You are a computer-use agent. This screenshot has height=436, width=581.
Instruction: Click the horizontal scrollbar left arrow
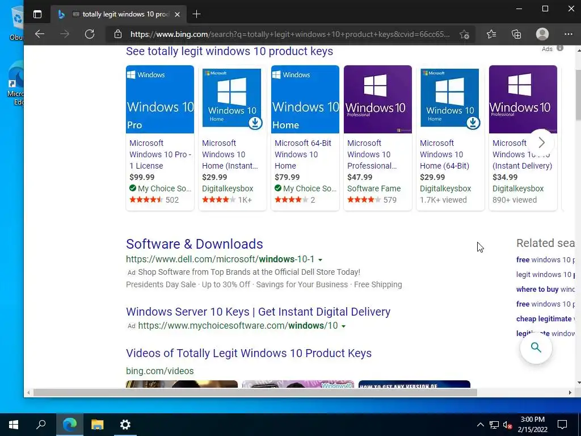pyautogui.click(x=28, y=393)
